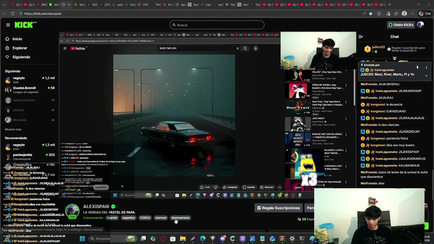Click the browser address bar
The image size is (434, 244).
click(190, 14)
